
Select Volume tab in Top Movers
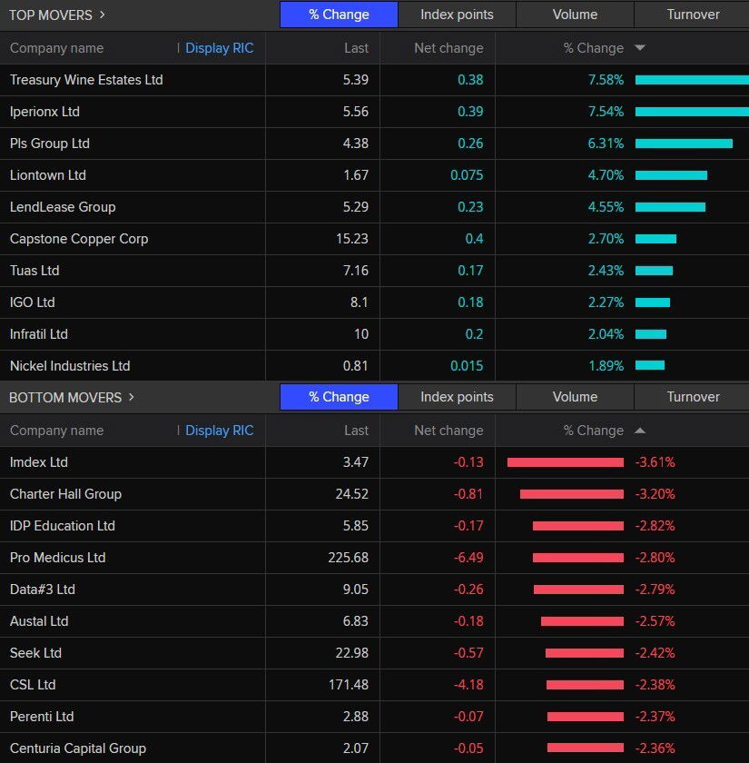pyautogui.click(x=575, y=15)
